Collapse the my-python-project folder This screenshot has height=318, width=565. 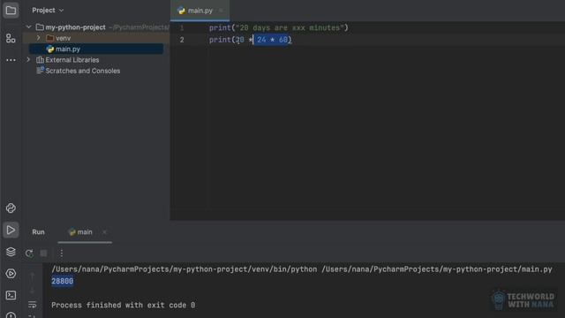(28, 27)
